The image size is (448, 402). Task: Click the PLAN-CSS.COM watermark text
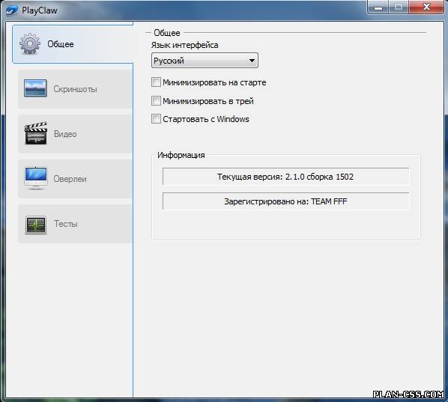pos(408,395)
